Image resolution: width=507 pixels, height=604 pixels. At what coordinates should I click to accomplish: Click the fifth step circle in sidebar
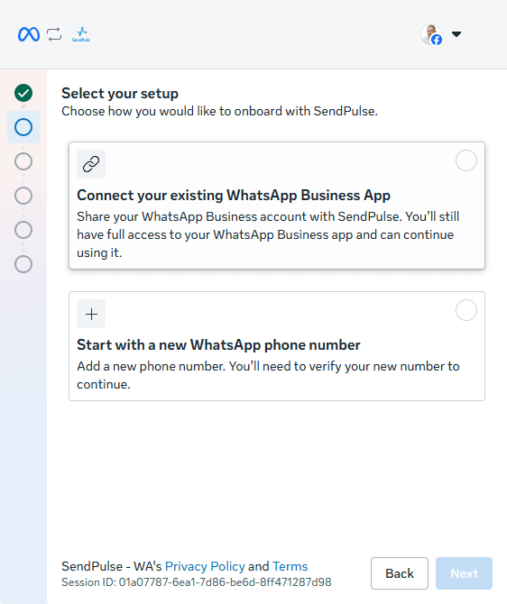point(23,230)
